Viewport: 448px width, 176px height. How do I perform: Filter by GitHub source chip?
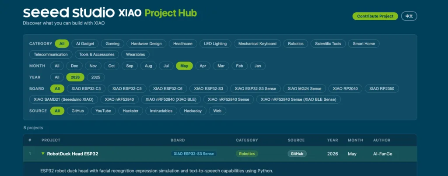pos(78,111)
